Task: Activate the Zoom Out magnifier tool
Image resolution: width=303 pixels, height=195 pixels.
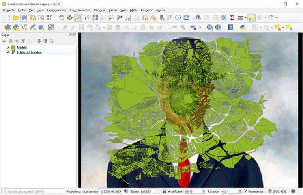Action: pos(86,18)
